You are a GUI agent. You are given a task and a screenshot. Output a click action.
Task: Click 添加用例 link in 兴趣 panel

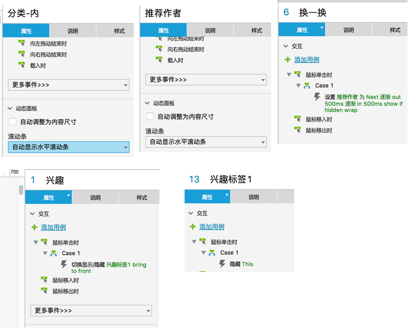(53, 227)
